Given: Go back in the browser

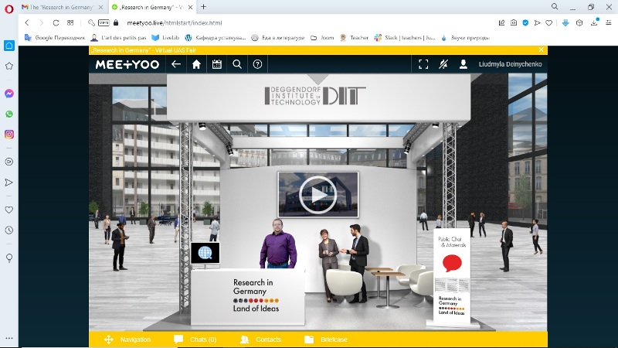Looking at the screenshot, I should coord(27,23).
